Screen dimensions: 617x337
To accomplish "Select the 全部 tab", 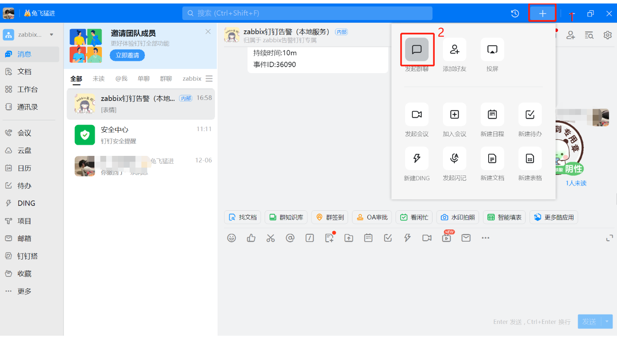I will [x=76, y=79].
